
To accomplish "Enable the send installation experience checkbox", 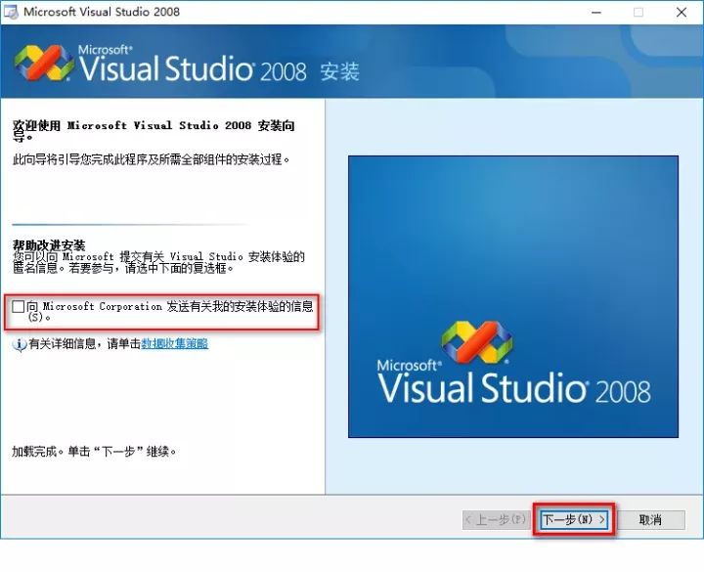I will (x=19, y=307).
